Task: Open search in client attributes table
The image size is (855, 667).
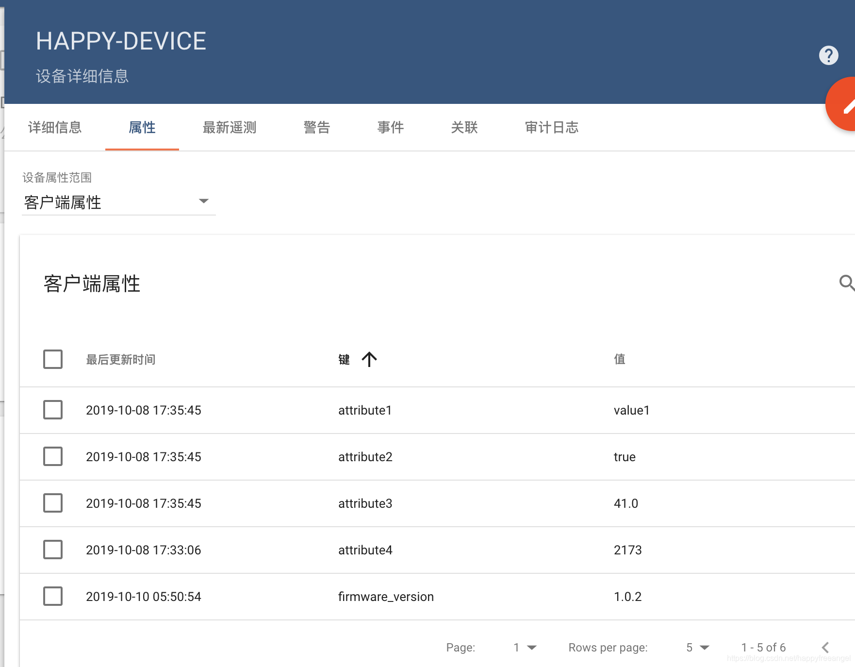Action: 847,283
